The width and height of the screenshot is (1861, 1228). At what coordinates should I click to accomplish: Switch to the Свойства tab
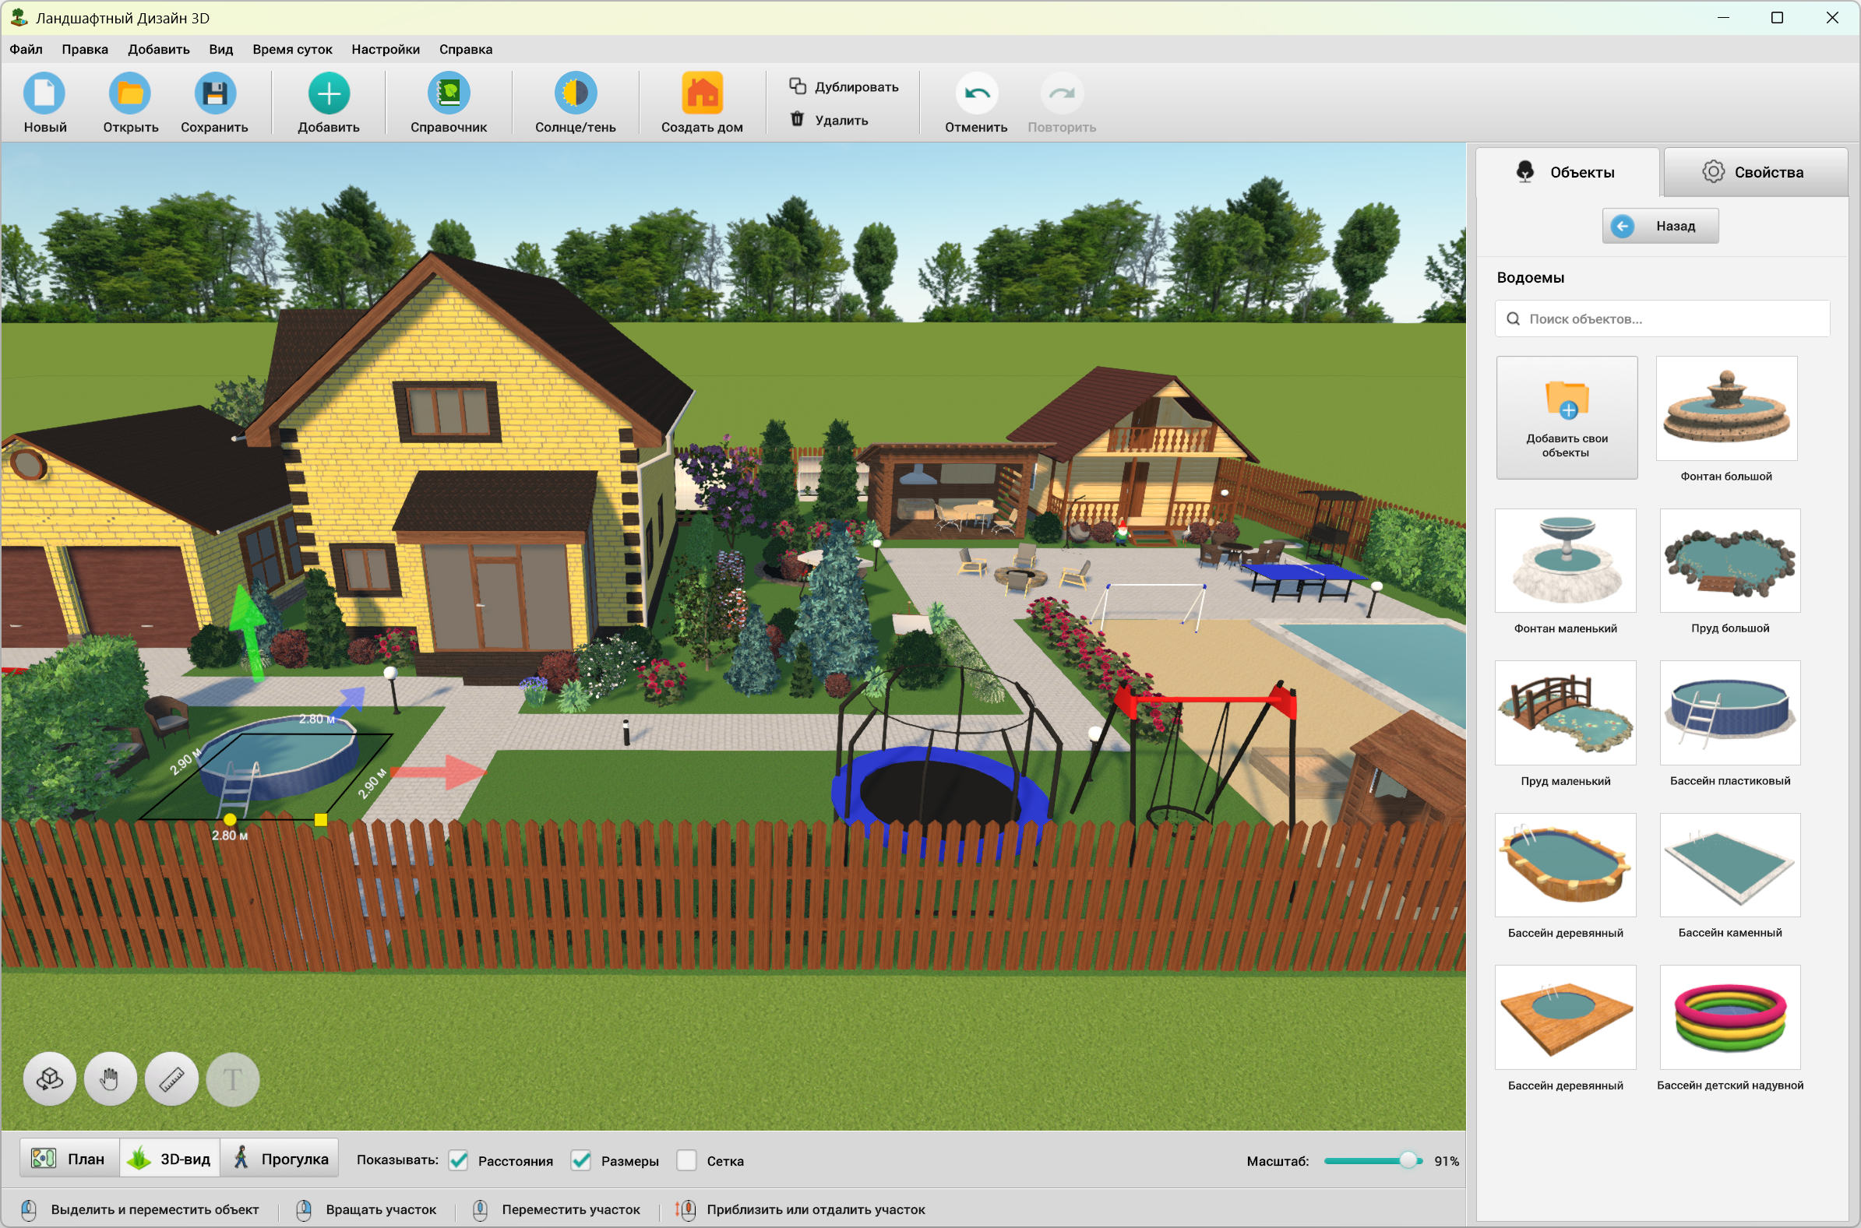[1754, 172]
